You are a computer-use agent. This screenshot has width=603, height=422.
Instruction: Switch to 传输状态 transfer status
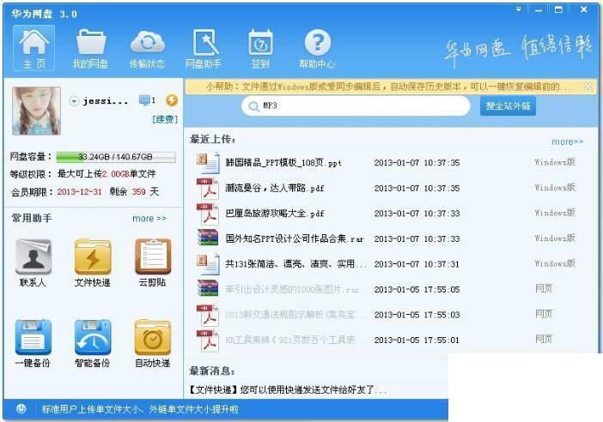coord(147,48)
